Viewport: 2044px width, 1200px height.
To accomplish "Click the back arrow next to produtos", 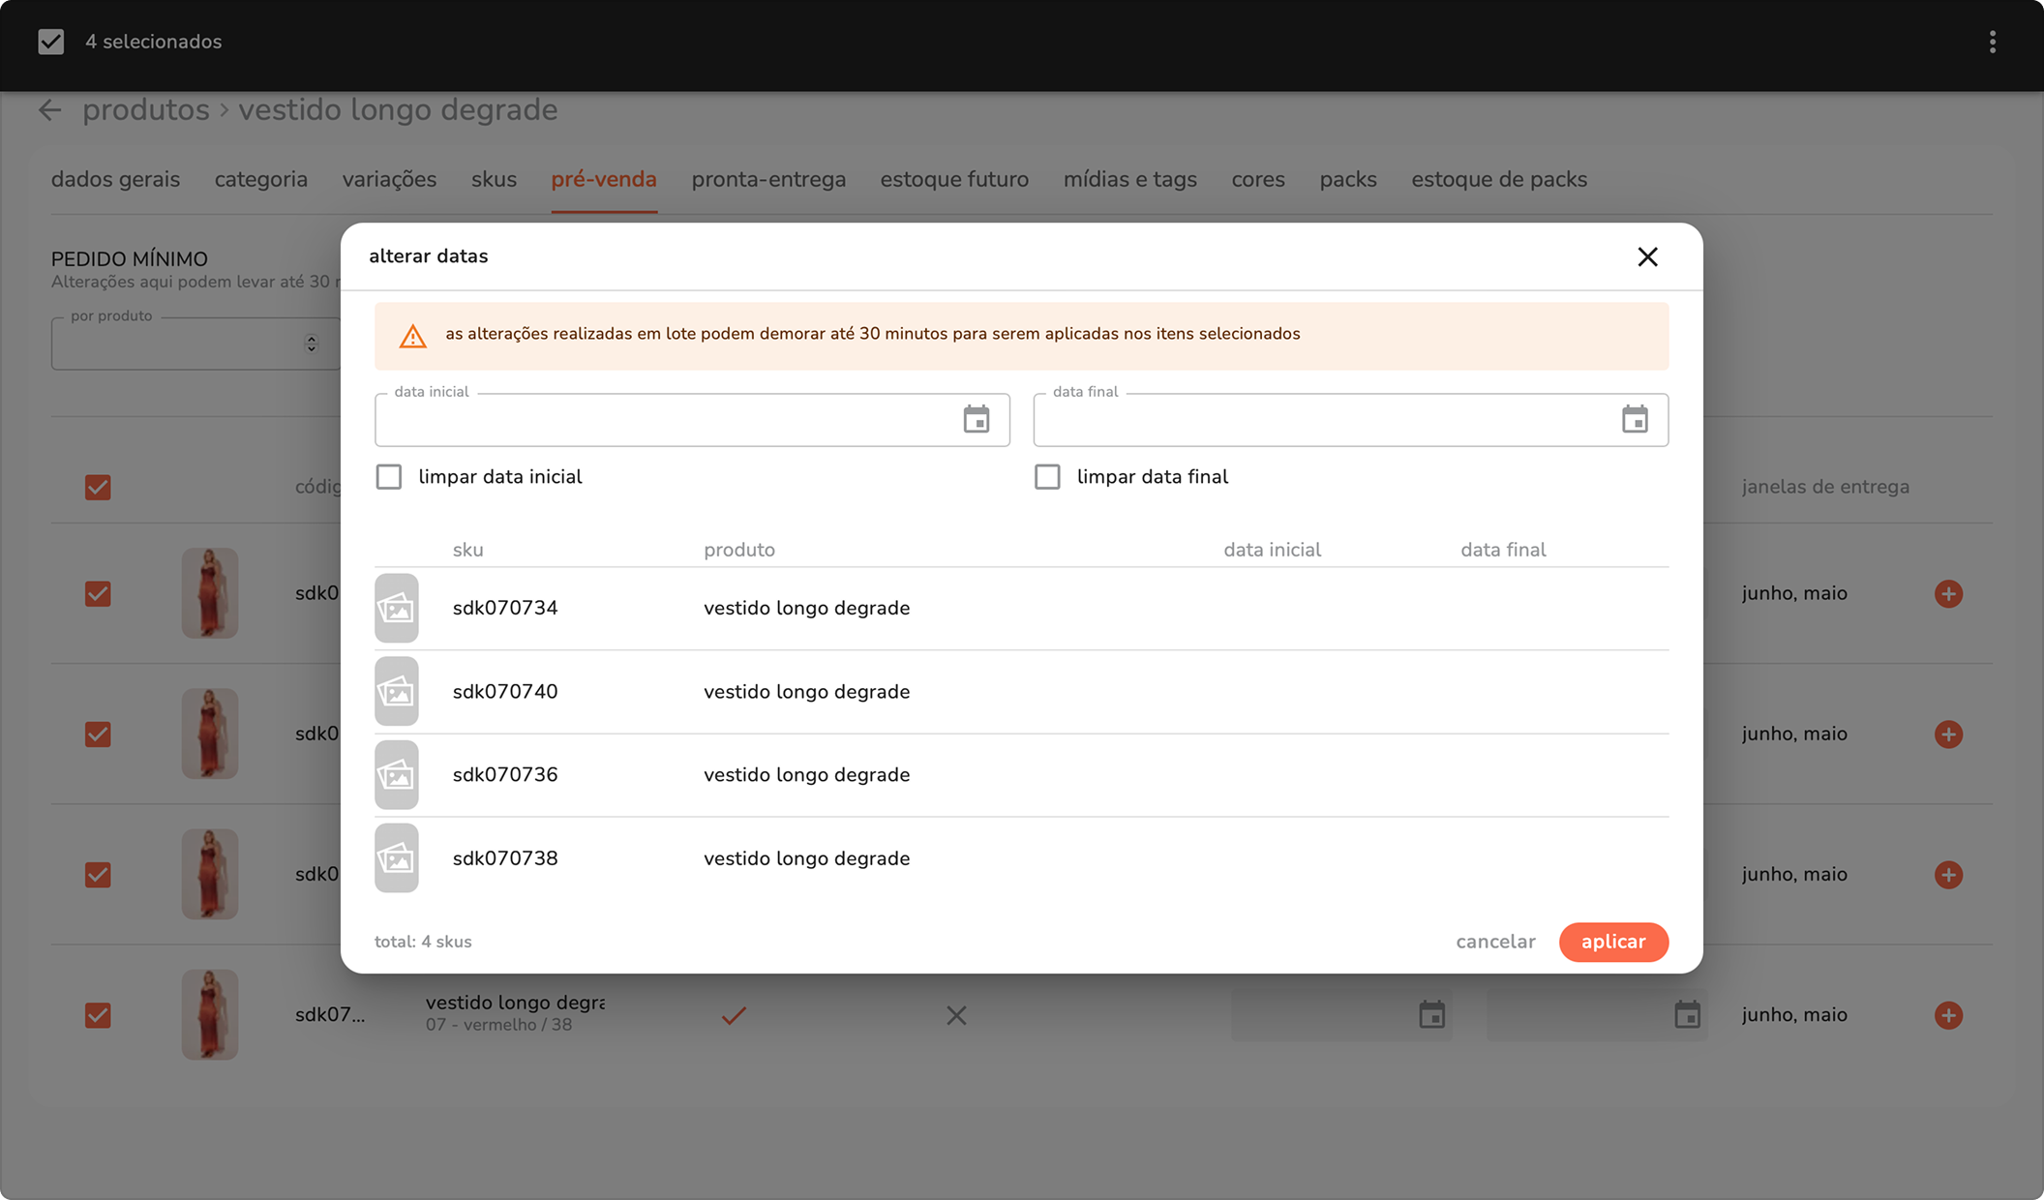I will 50,110.
